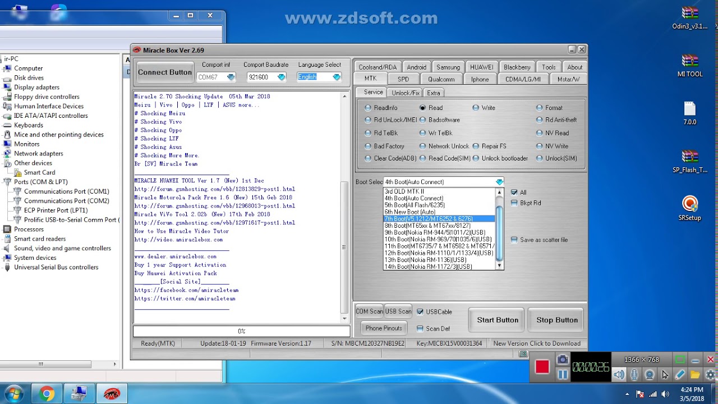Open network signal icon in system tray
Screen dimensions: 718x404
point(653,393)
